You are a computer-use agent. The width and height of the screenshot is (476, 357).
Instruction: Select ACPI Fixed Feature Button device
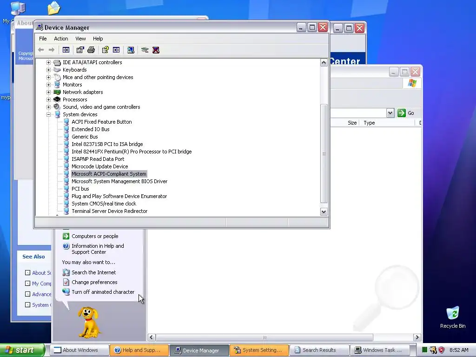(x=102, y=122)
